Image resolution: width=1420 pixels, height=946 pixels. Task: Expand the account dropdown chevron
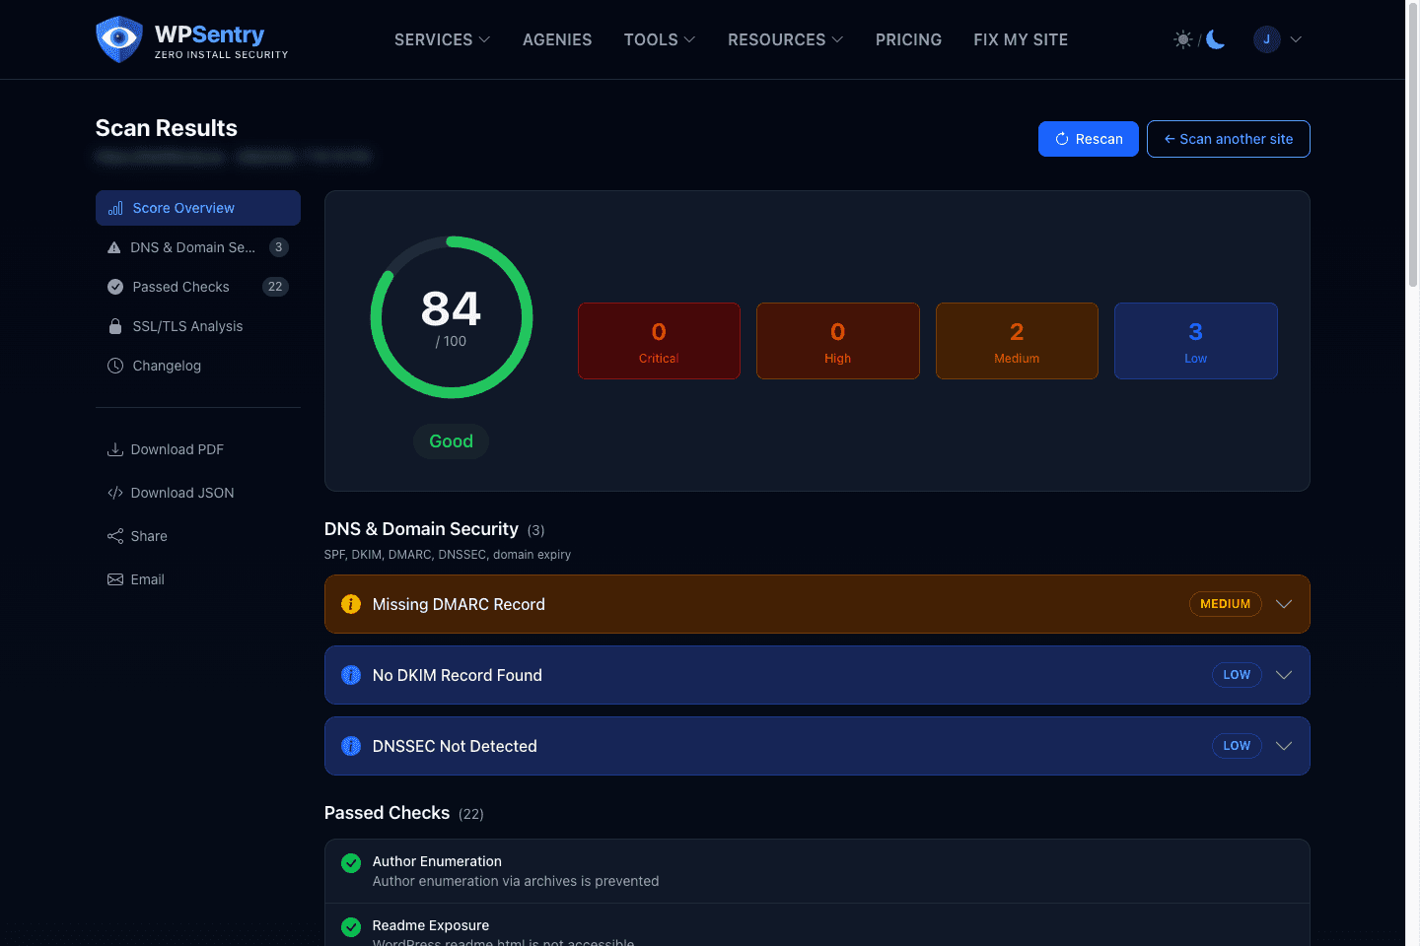tap(1296, 39)
